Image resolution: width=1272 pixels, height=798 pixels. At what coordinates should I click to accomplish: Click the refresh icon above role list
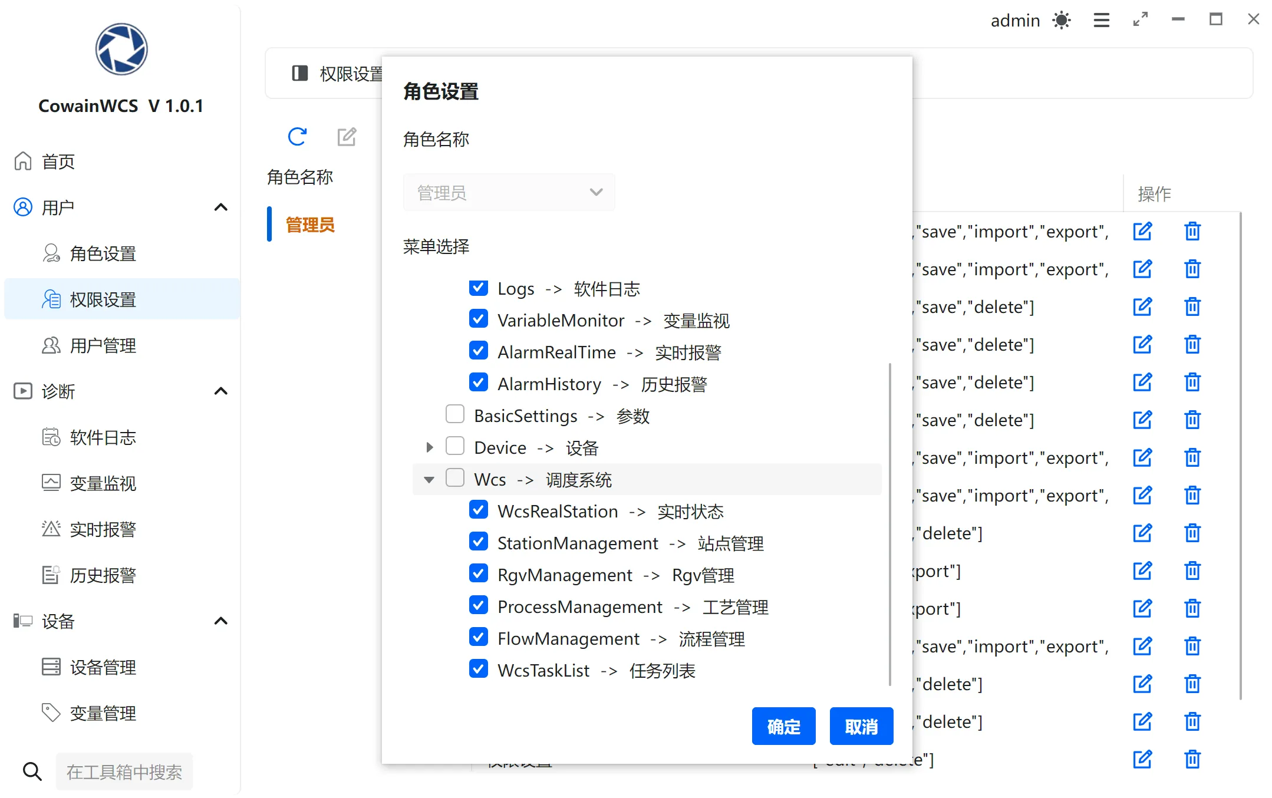click(x=297, y=137)
